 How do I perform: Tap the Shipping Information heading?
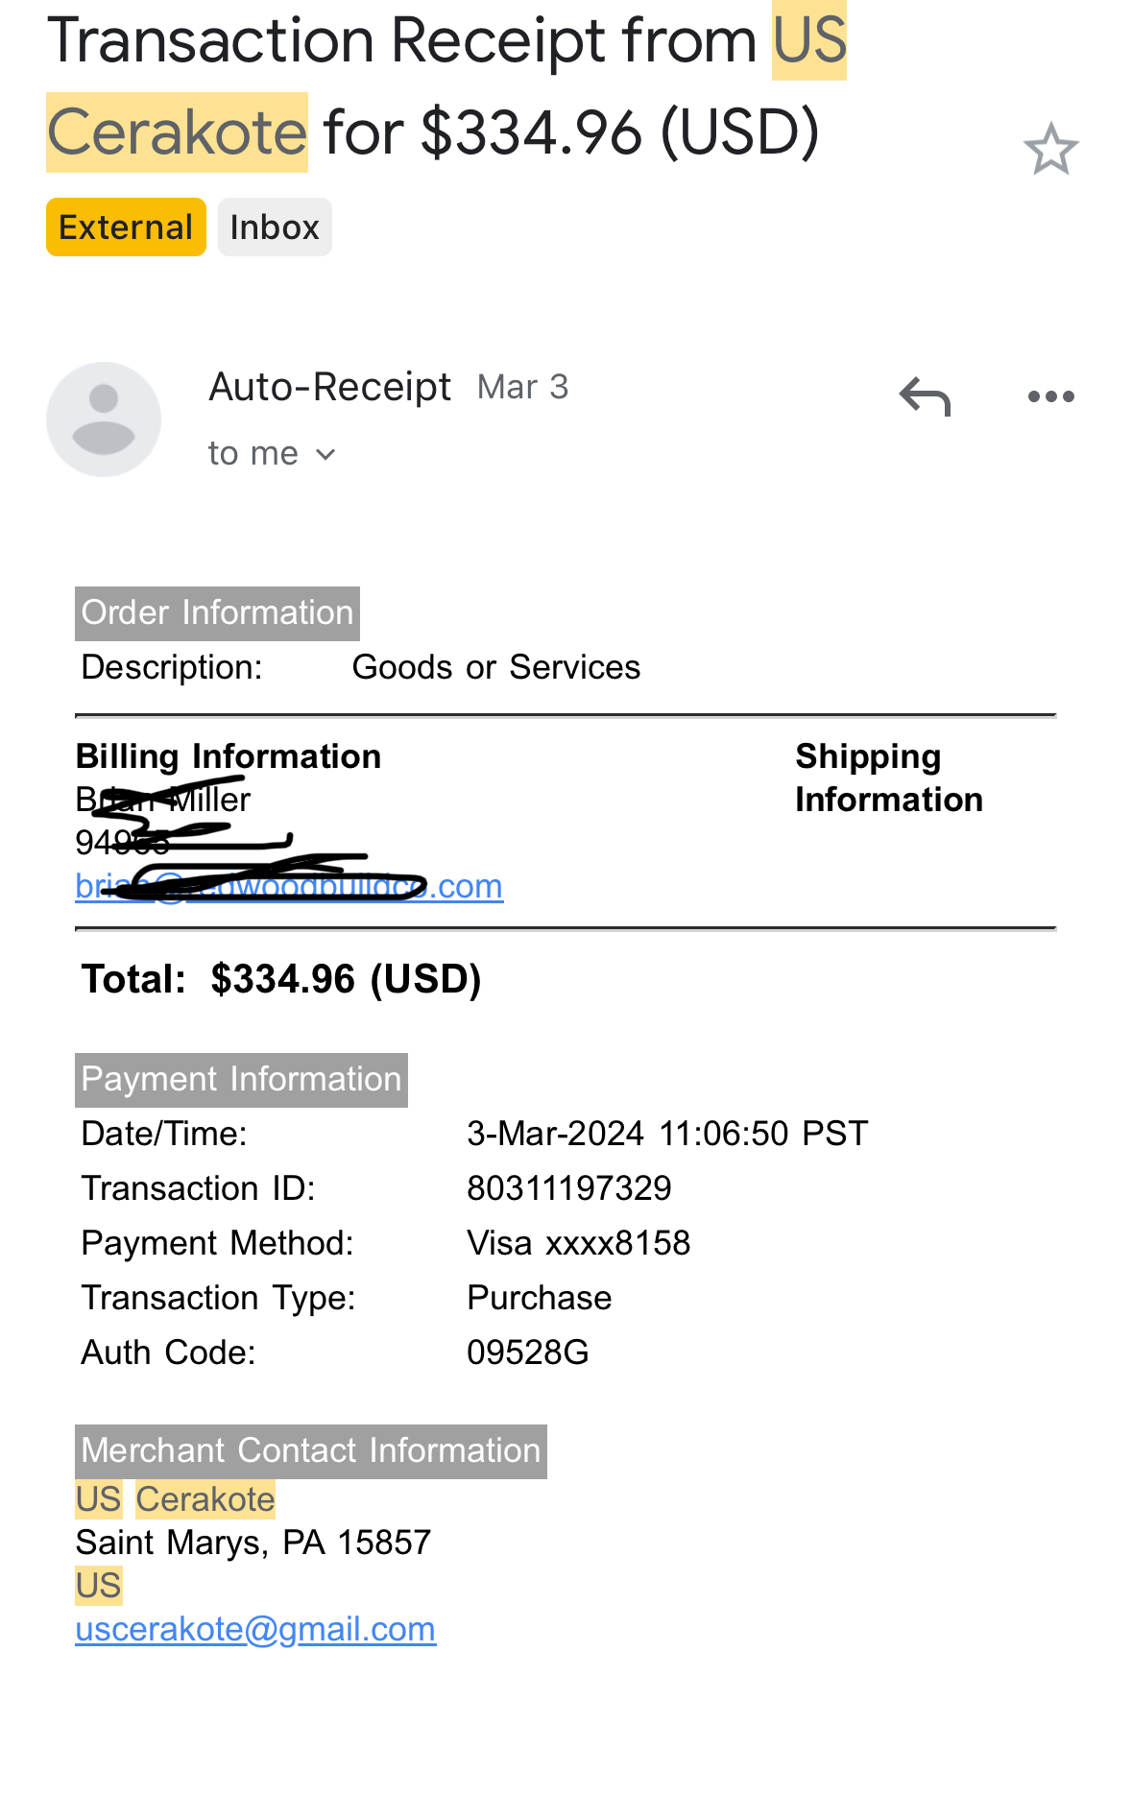click(x=888, y=778)
